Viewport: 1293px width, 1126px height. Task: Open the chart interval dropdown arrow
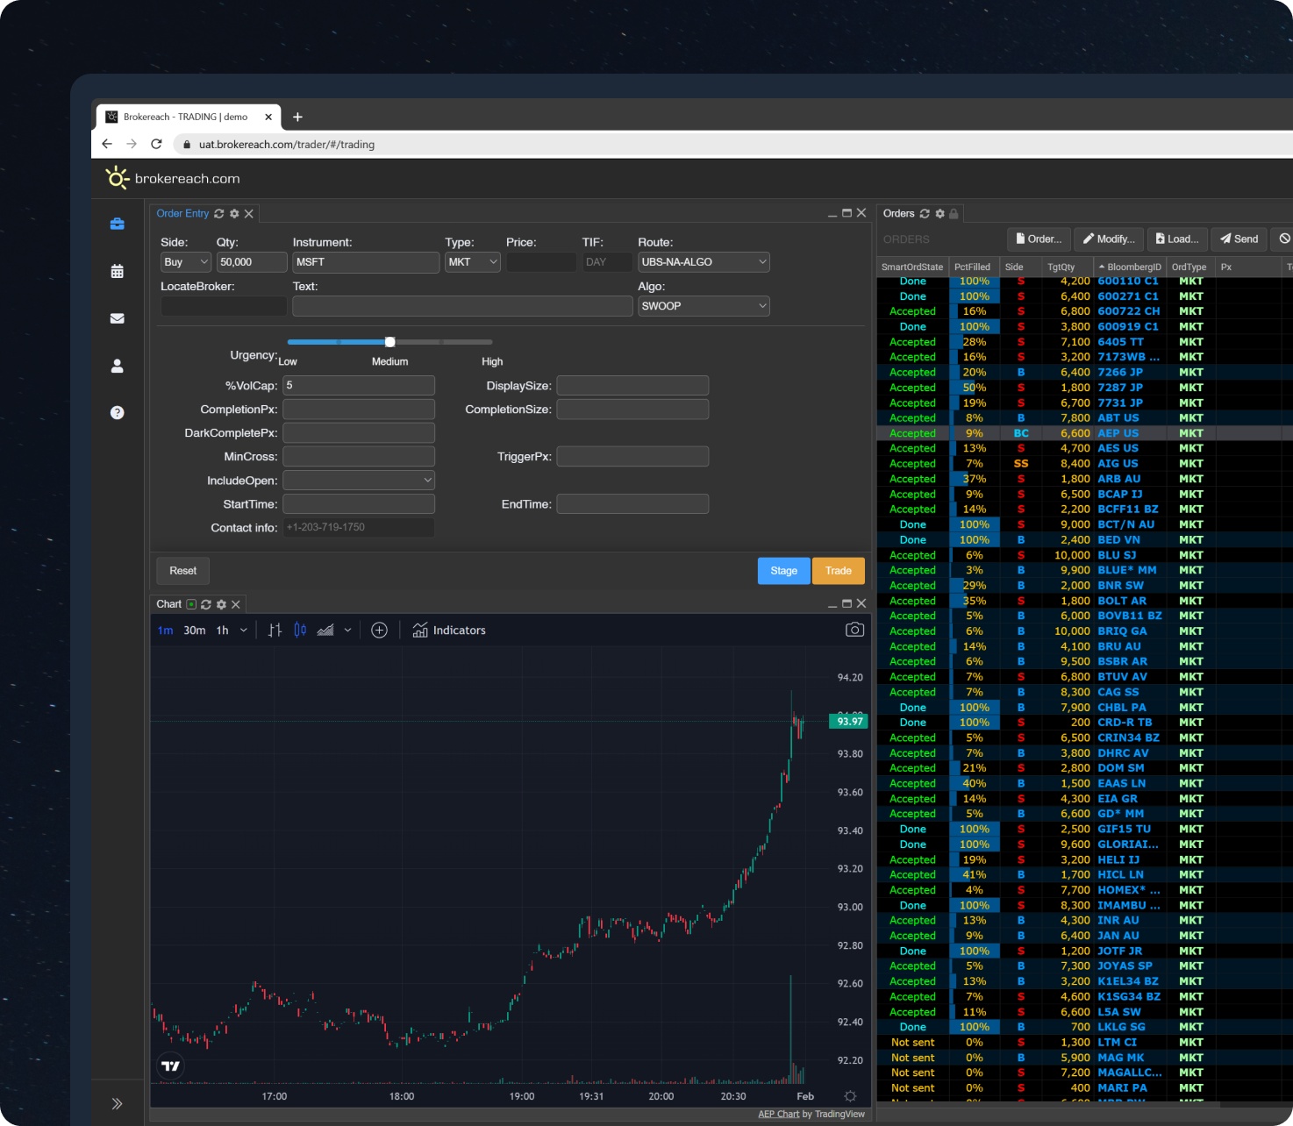pos(244,631)
